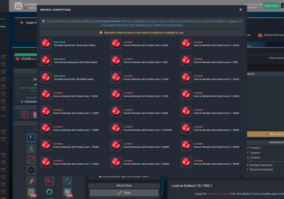
Task: Select the Stab attack style
Action: click(124, 193)
